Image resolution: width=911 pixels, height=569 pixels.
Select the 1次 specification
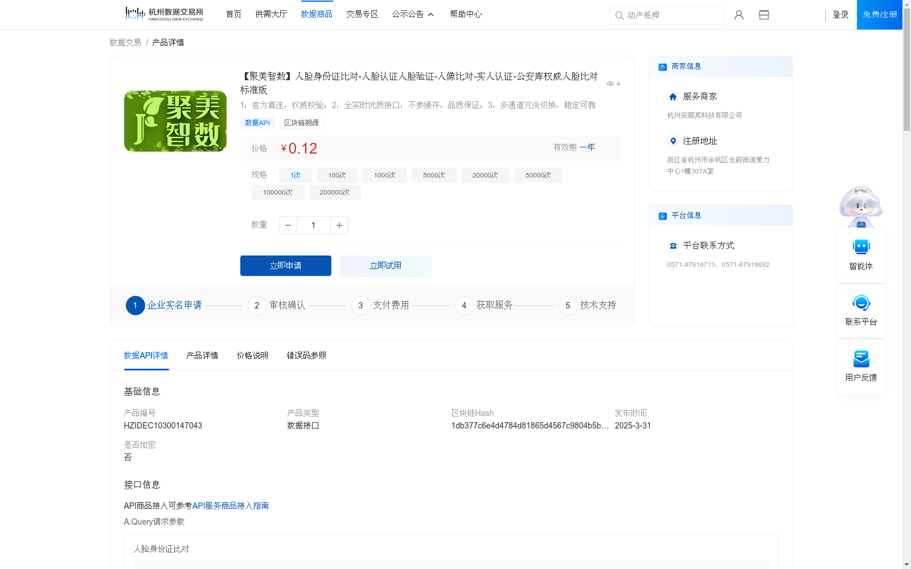pyautogui.click(x=295, y=175)
